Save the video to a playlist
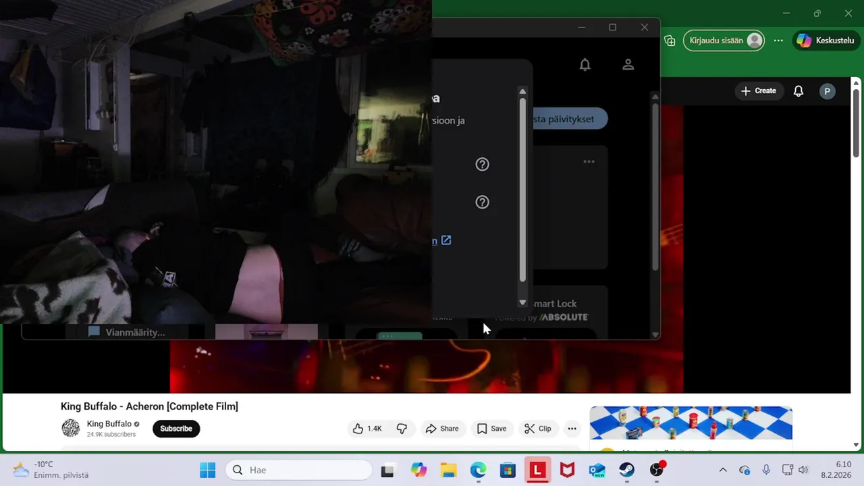Viewport: 864px width, 486px height. tap(491, 429)
